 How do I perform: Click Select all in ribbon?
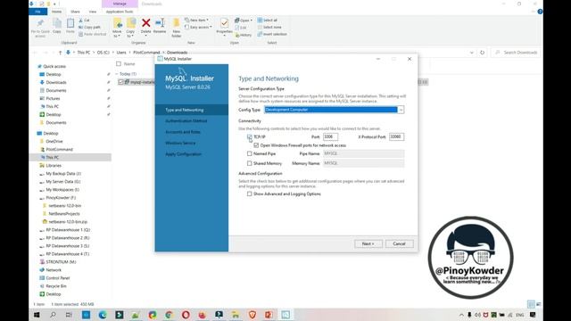[268, 21]
